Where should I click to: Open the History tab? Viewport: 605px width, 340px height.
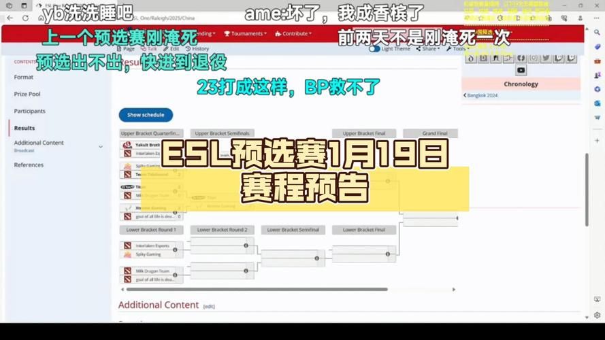197,49
